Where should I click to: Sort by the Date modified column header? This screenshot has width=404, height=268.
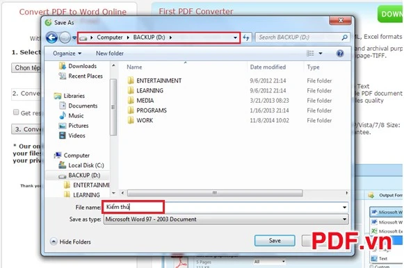268,67
